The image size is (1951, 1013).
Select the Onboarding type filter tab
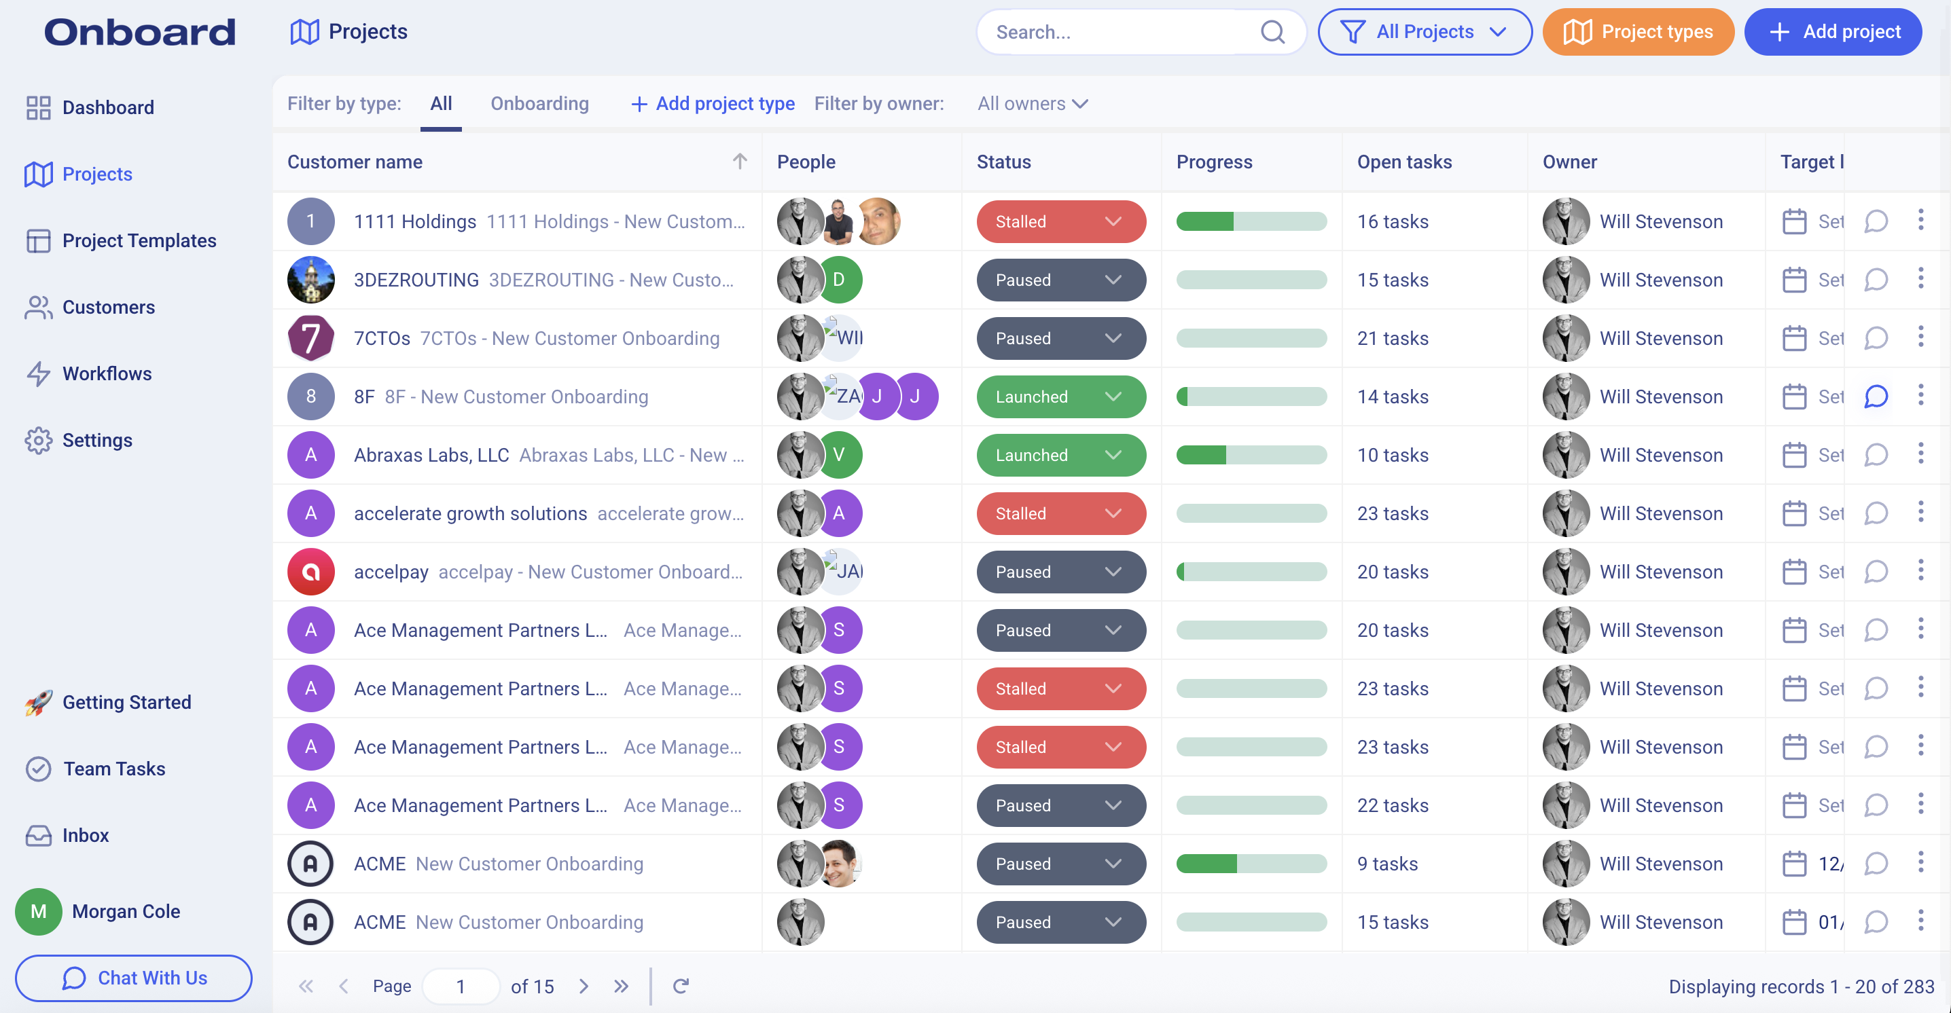[x=539, y=104]
